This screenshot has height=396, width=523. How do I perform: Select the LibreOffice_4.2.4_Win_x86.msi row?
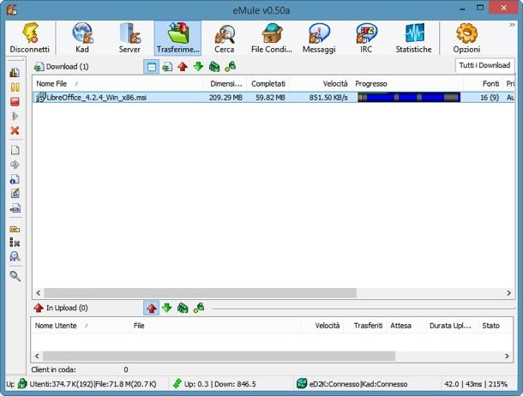point(274,98)
